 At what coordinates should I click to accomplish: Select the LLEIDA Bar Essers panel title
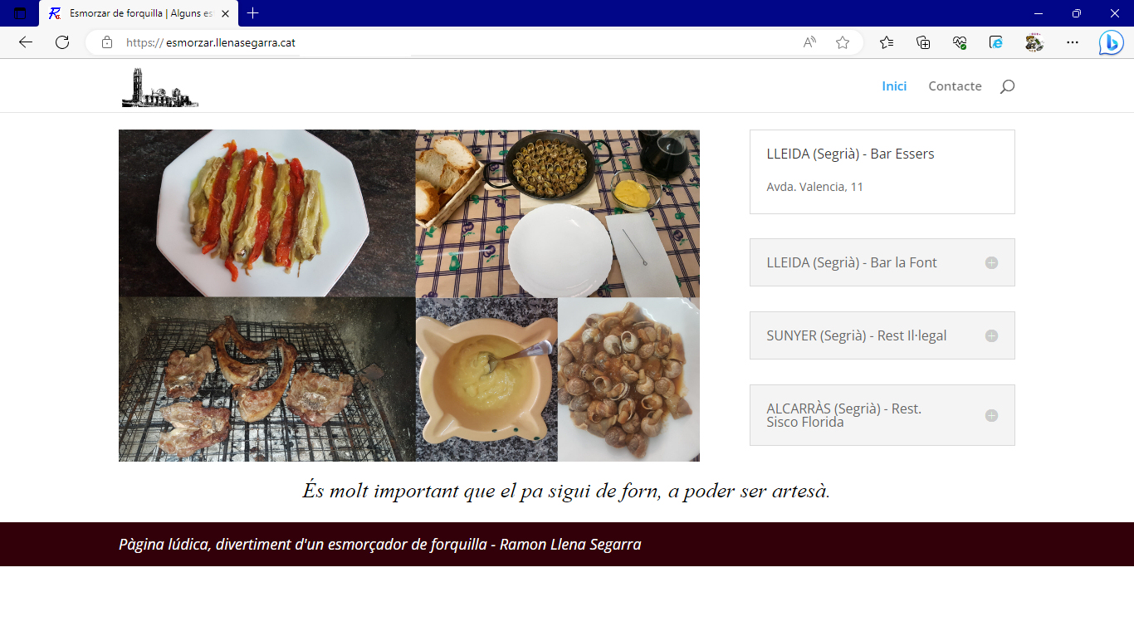[850, 154]
